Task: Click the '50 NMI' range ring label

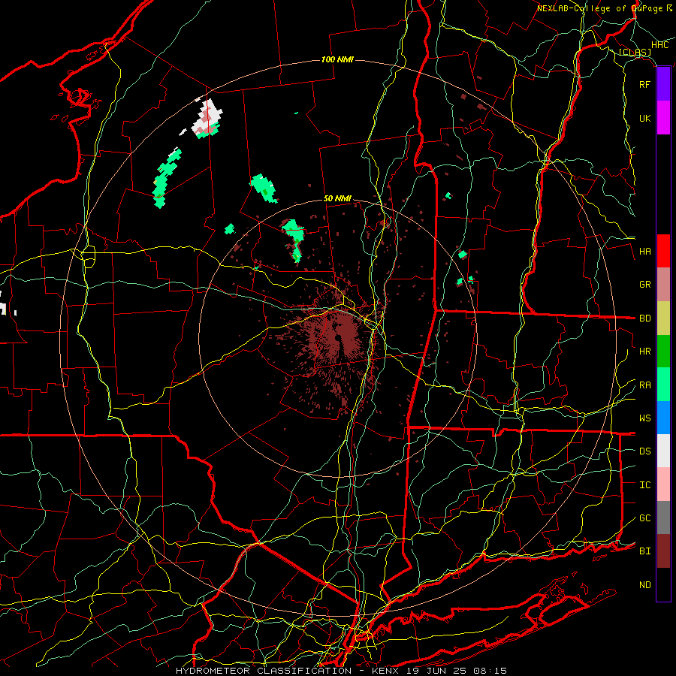Action: (337, 199)
